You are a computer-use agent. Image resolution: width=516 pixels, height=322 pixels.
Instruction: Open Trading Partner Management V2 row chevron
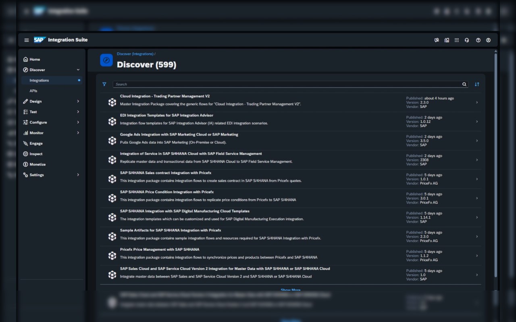[477, 102]
